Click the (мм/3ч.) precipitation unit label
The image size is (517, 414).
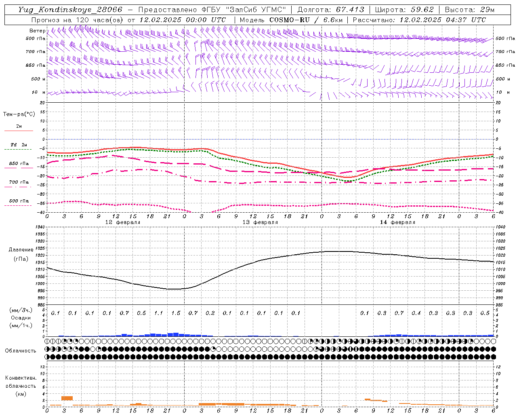pos(21,310)
